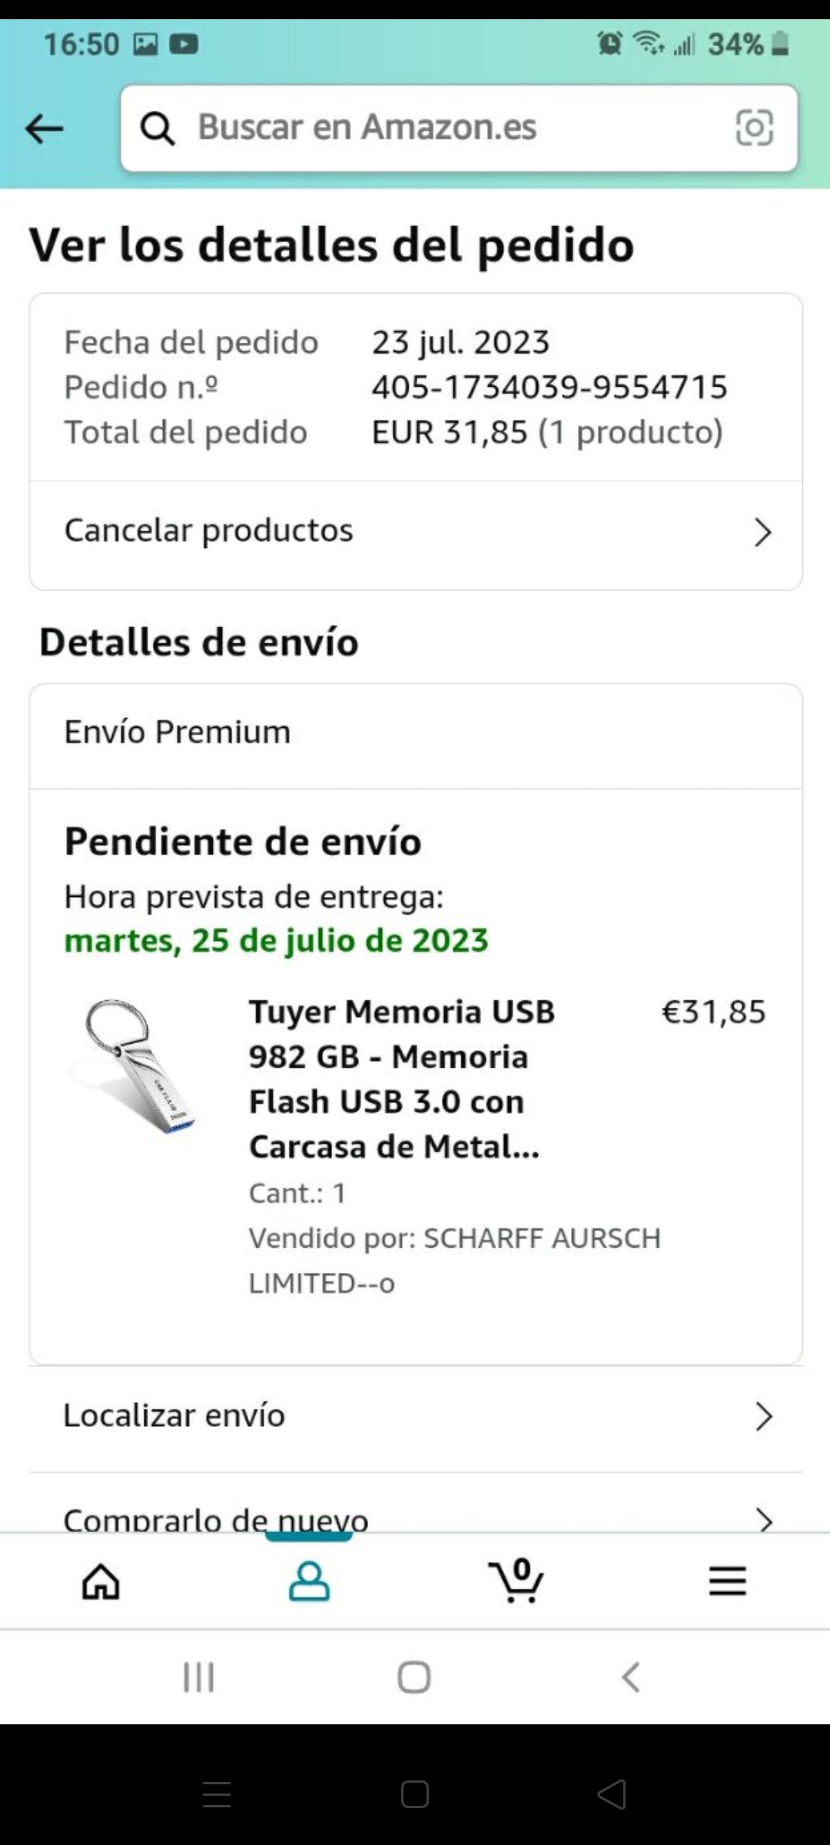
Task: Tap Android back navigation chevron
Action: coord(630,1677)
